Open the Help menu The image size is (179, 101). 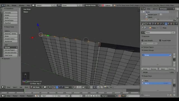click(28, 5)
